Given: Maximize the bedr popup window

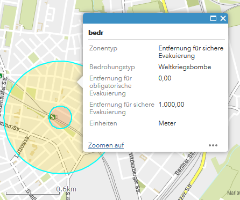Looking at the screenshot, I should [x=213, y=18].
